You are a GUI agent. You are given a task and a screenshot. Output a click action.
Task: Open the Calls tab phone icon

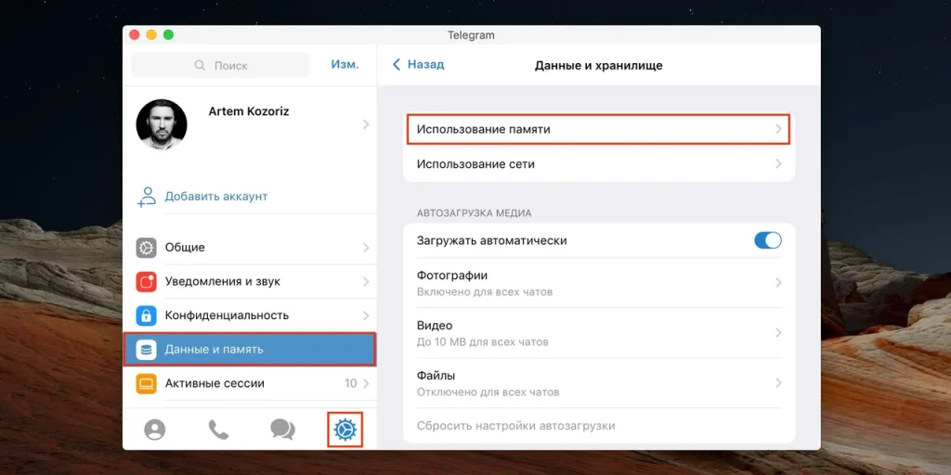(218, 430)
